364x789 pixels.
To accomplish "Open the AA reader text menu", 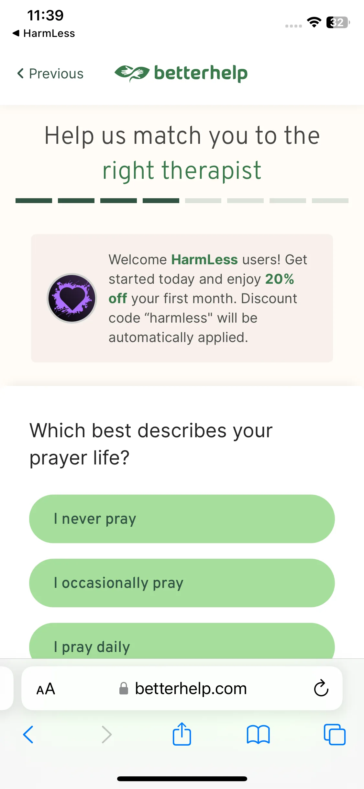I will 46,689.
